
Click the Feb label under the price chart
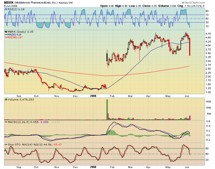point(112,96)
